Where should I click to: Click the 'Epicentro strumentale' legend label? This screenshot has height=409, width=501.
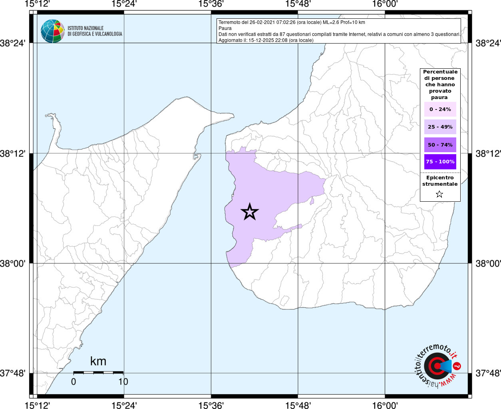[x=440, y=181]
